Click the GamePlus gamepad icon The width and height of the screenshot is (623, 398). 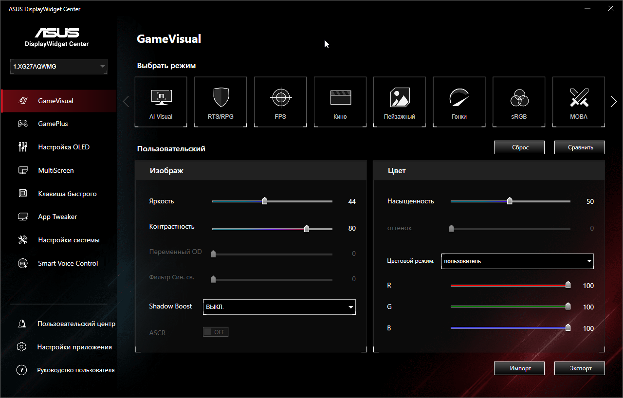tap(23, 124)
